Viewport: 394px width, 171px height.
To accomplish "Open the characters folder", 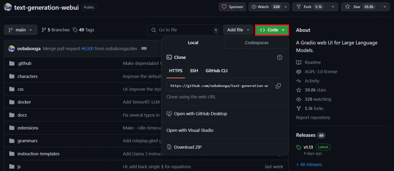I will (27, 76).
